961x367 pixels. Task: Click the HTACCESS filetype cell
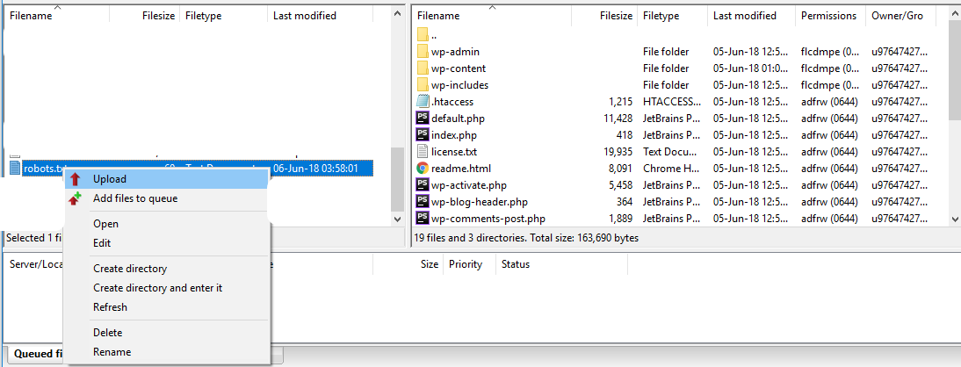click(x=672, y=102)
